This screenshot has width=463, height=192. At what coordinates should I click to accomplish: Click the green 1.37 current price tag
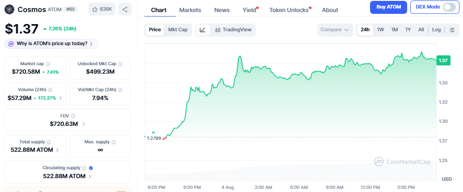click(x=443, y=60)
